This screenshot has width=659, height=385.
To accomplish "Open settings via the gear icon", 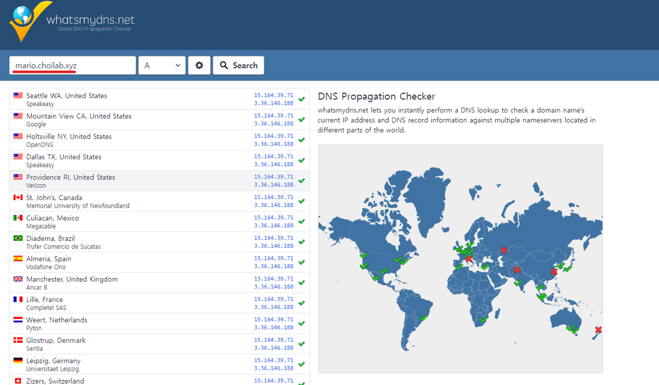I will [x=199, y=65].
